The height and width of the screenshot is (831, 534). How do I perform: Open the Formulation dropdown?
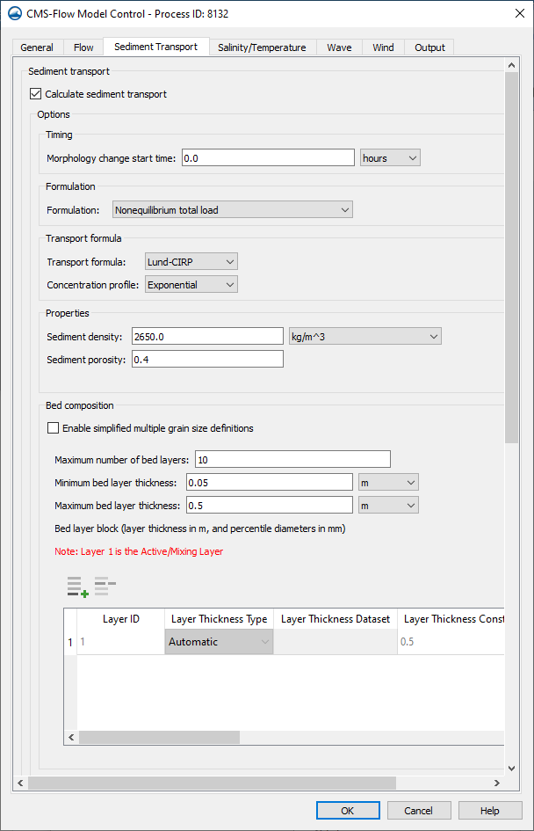coord(233,210)
